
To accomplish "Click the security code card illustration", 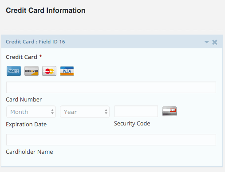I will [170, 111].
